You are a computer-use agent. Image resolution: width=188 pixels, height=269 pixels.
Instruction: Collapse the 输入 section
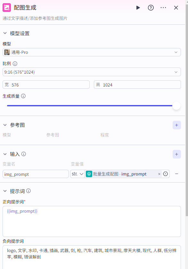click(5, 154)
